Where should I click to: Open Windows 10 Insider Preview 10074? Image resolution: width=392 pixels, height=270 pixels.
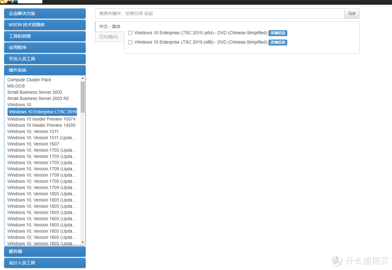coord(41,119)
